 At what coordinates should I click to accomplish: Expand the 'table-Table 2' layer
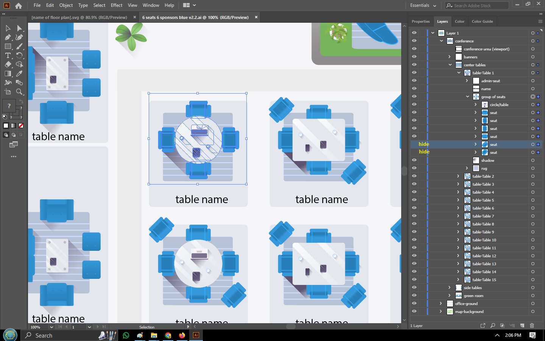point(458,176)
